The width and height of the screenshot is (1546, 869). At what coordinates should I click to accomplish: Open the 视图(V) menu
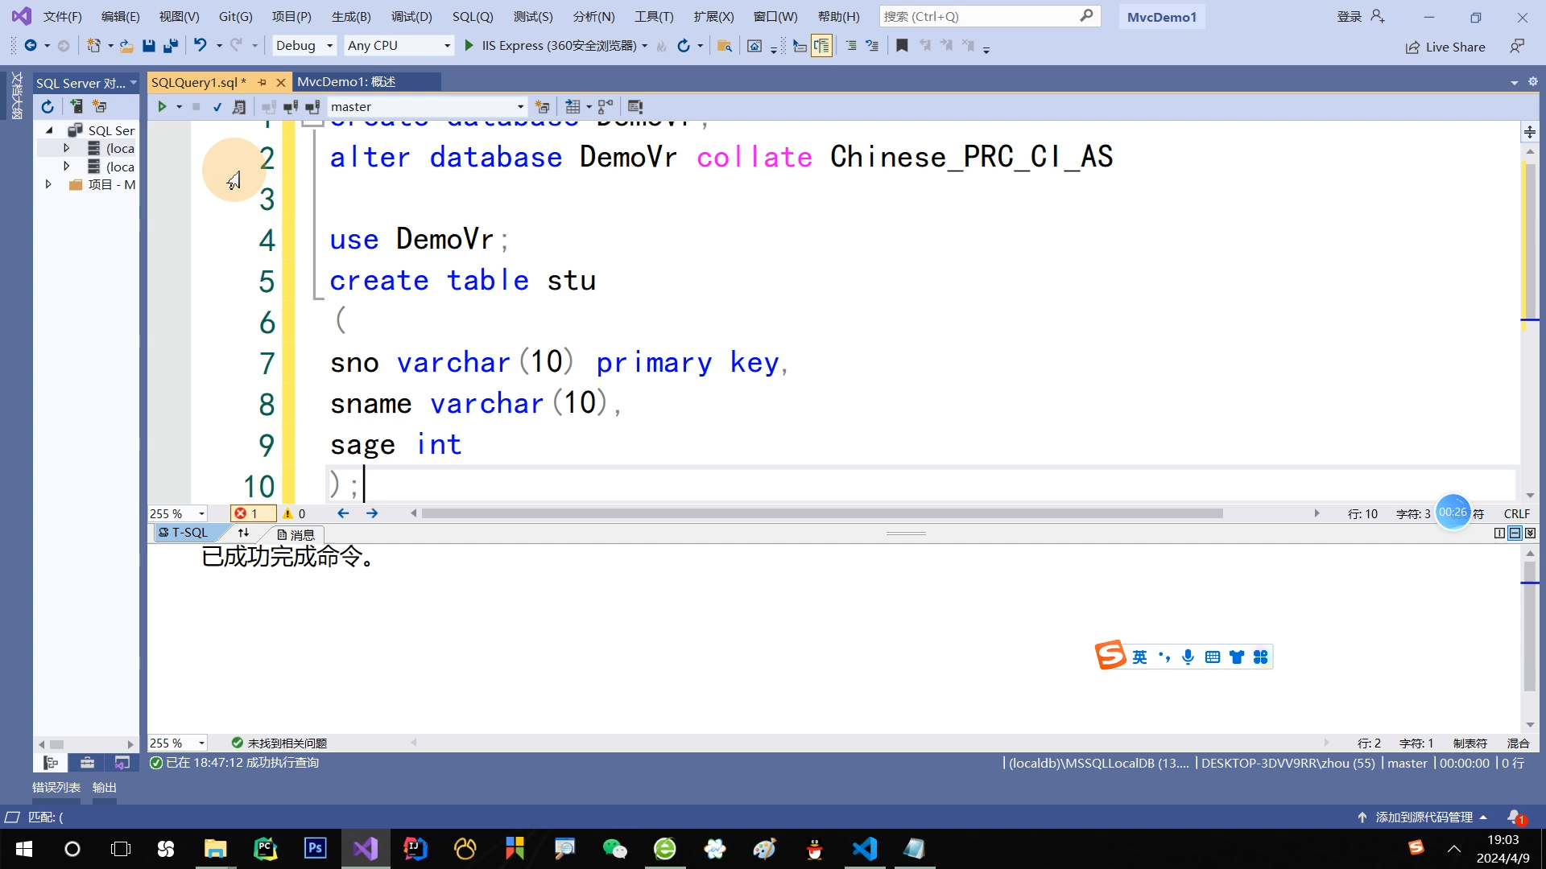pyautogui.click(x=179, y=16)
